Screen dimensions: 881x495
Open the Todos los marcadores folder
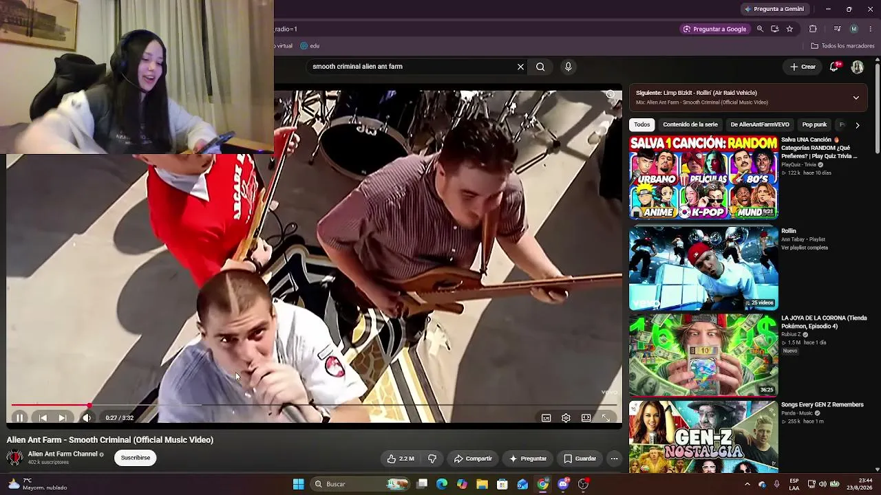[842, 46]
